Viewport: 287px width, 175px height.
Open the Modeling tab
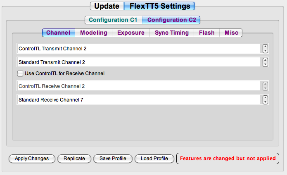93,33
